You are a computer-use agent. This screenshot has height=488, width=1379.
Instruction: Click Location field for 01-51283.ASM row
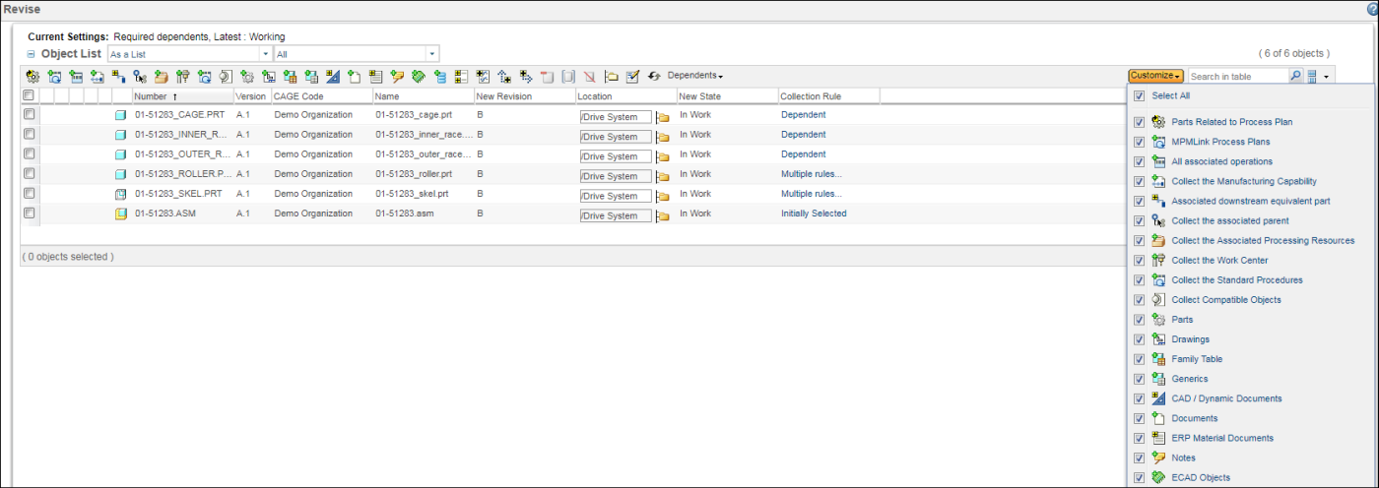616,215
